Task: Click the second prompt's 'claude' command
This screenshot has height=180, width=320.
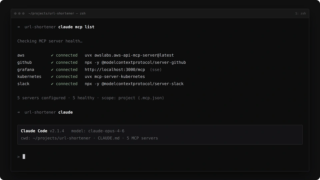Action: [66, 112]
